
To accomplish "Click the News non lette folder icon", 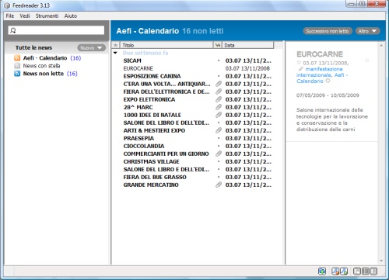I will [x=17, y=74].
